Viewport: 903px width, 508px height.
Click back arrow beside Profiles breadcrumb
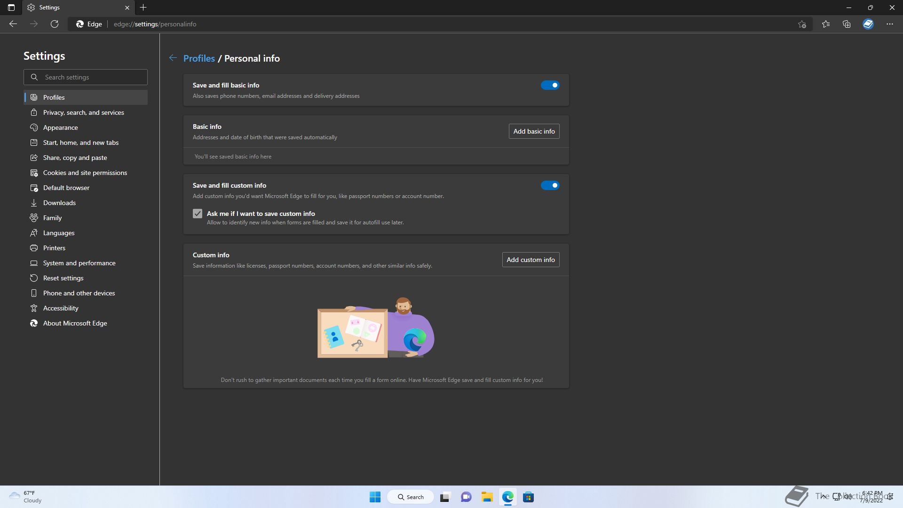coord(173,58)
